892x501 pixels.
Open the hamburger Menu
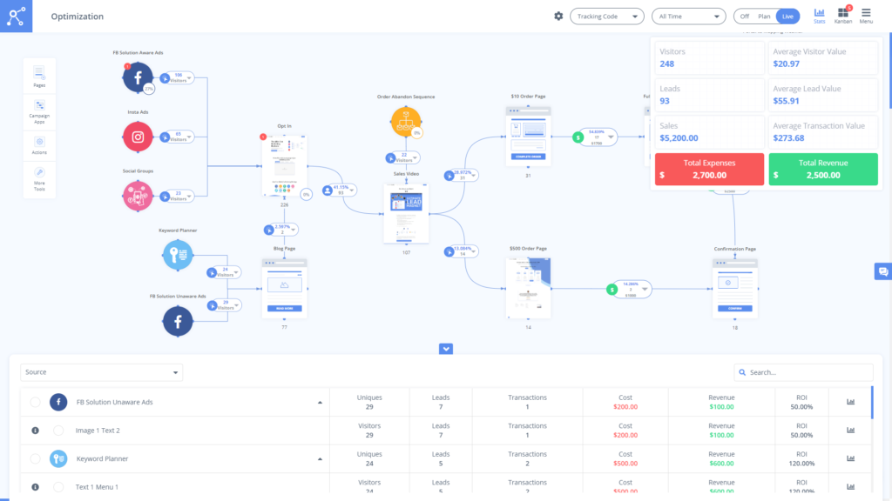coord(866,15)
